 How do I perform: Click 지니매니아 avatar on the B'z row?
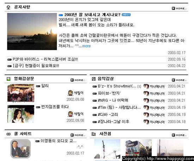pos(146,86)
